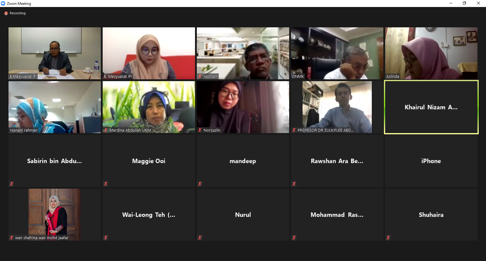Select rosnani rahman's video thumbnail
This screenshot has height=261, width=486.
click(55, 107)
